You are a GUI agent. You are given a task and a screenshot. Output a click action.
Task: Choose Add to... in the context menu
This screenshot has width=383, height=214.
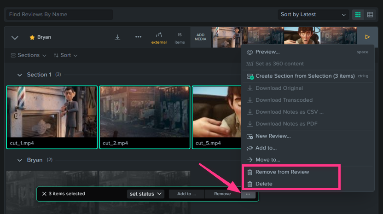tap(308, 148)
